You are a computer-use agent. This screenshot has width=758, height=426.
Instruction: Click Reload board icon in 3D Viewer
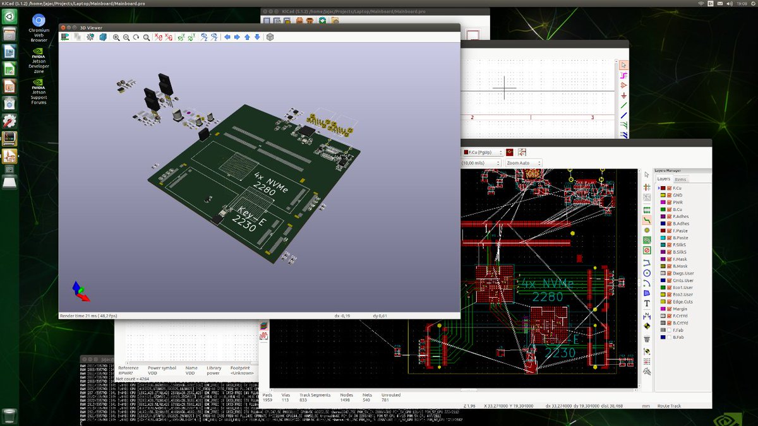coord(65,37)
